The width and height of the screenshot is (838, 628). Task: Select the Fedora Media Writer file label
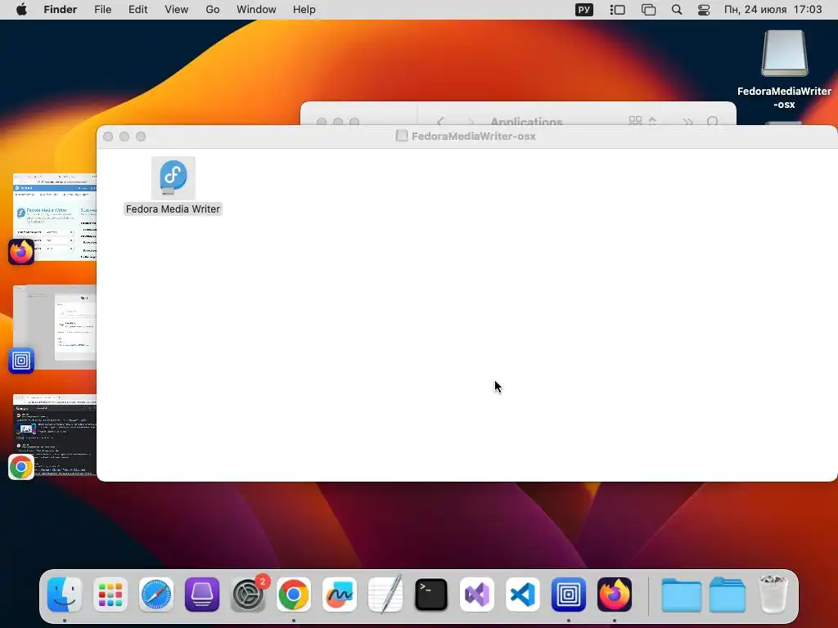coord(173,209)
